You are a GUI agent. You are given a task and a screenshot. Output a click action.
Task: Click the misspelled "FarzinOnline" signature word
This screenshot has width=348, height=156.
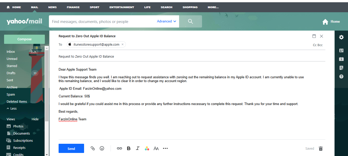pyautogui.click(x=68, y=119)
